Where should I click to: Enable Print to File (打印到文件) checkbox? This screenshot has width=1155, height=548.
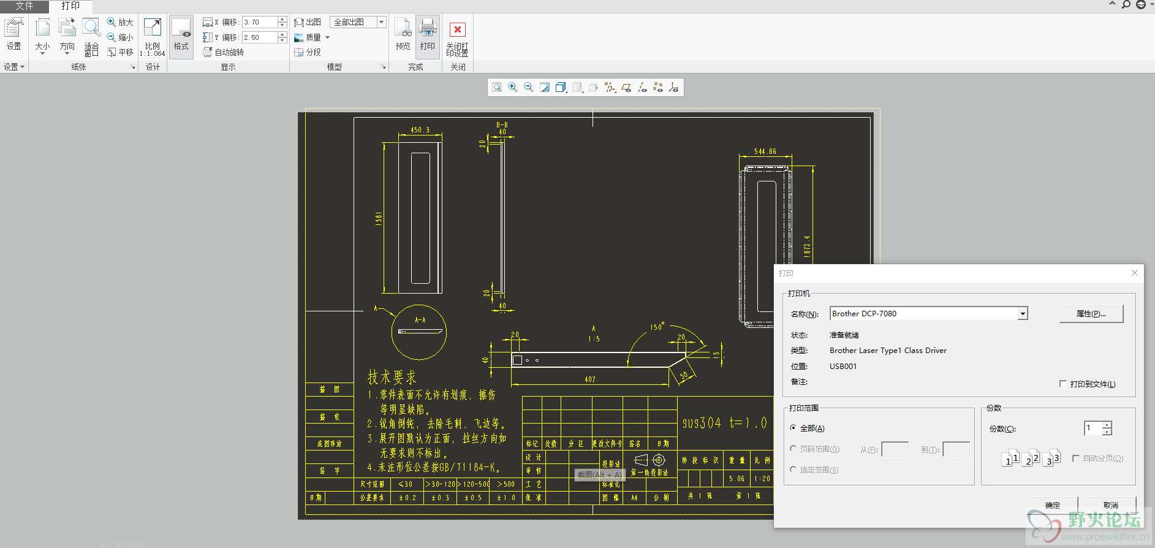pyautogui.click(x=1063, y=384)
